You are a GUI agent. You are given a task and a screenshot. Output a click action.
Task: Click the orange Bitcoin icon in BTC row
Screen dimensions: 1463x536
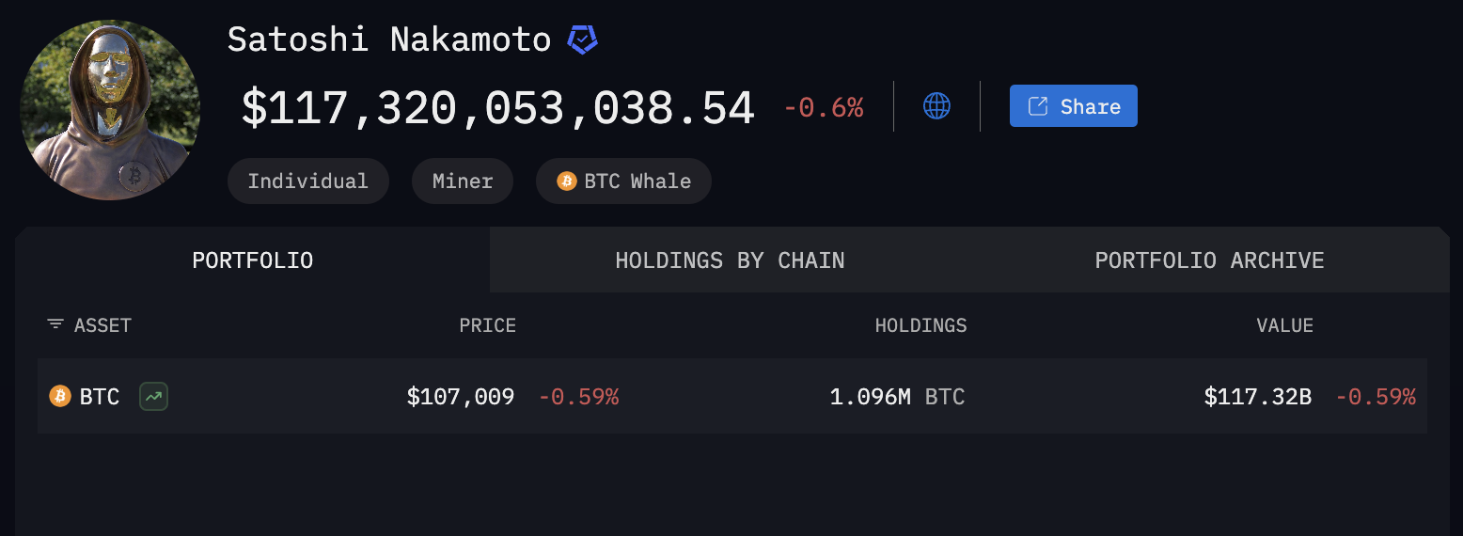60,397
